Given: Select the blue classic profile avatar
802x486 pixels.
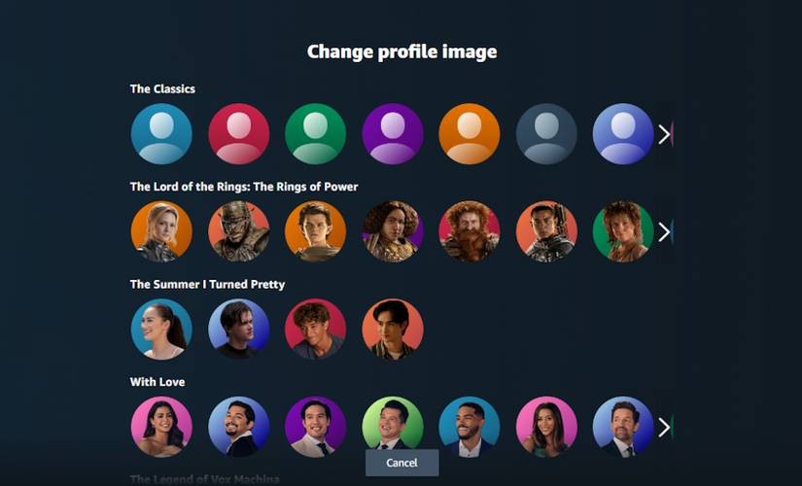Looking at the screenshot, I should [161, 134].
